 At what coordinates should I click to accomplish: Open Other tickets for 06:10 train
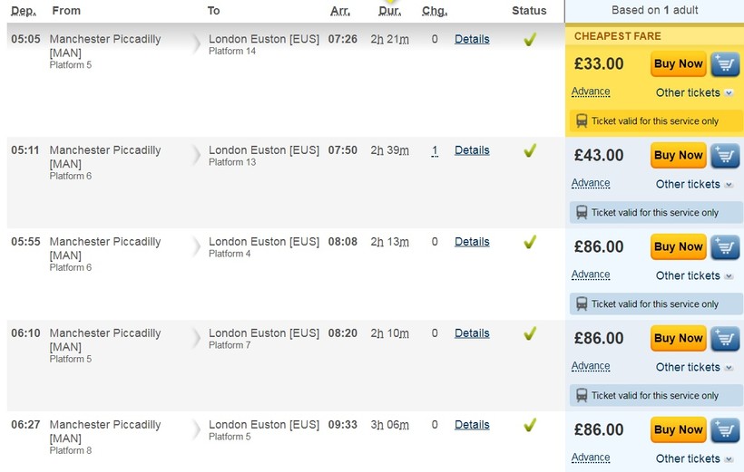point(694,367)
